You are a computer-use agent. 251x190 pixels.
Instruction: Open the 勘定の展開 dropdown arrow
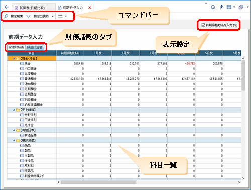(x=53, y=16)
